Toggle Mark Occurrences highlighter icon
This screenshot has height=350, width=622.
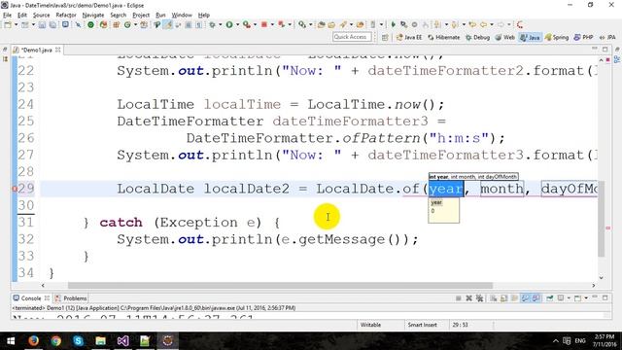click(168, 24)
